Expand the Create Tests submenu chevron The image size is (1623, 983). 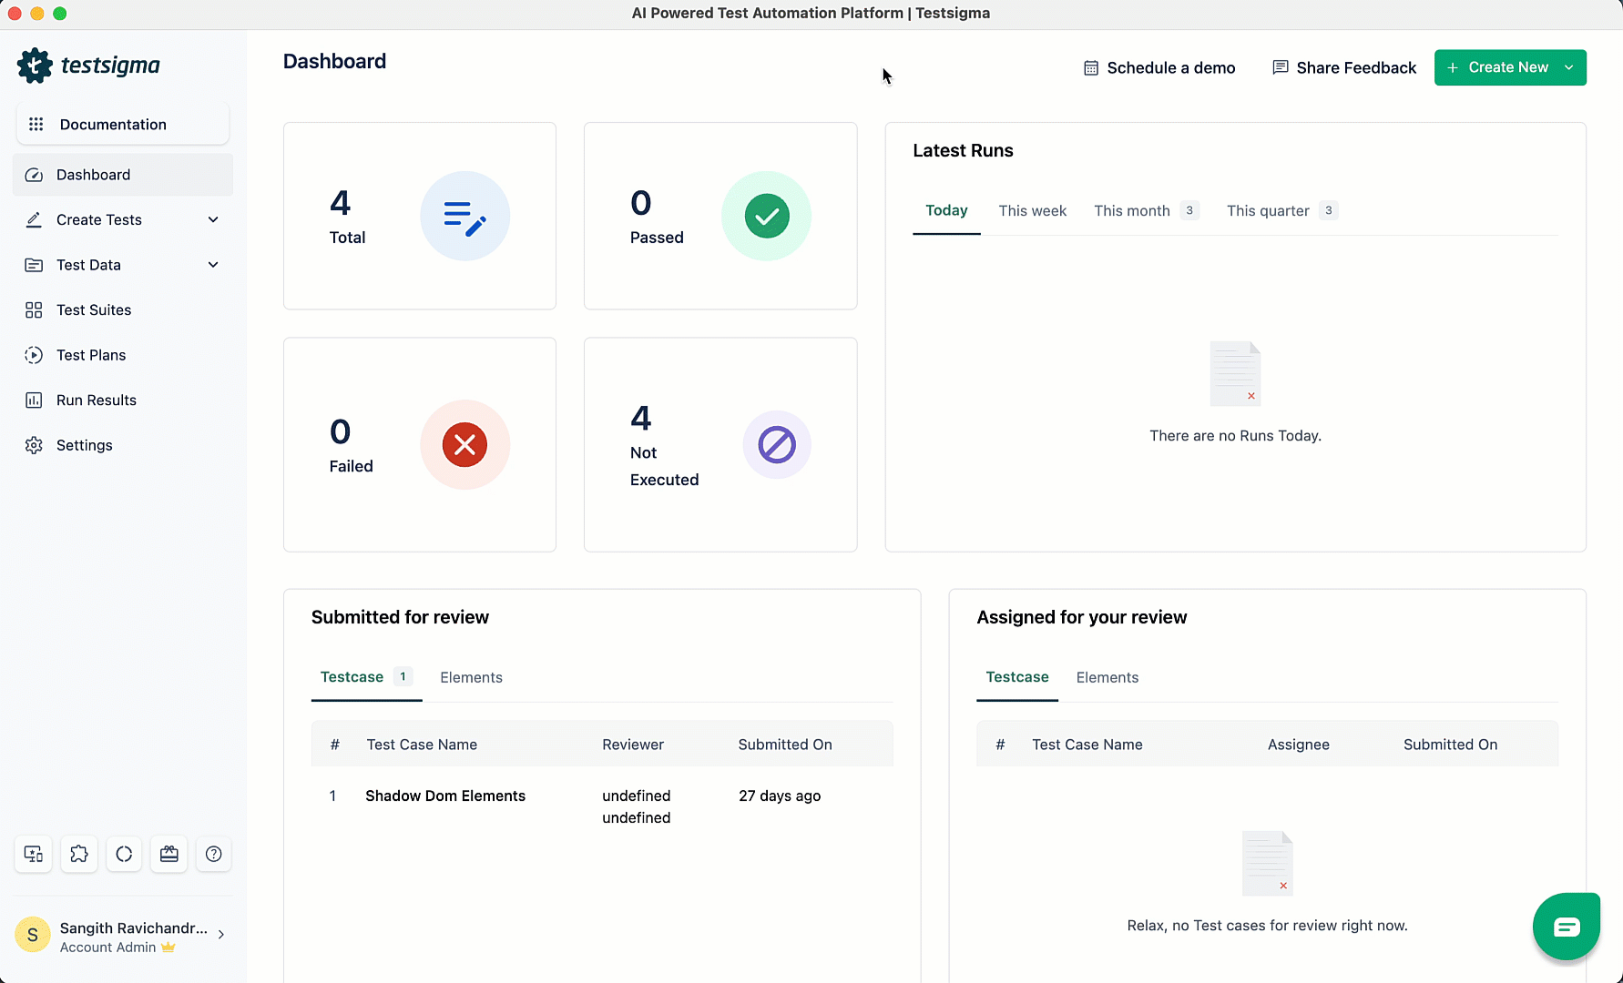coord(213,219)
